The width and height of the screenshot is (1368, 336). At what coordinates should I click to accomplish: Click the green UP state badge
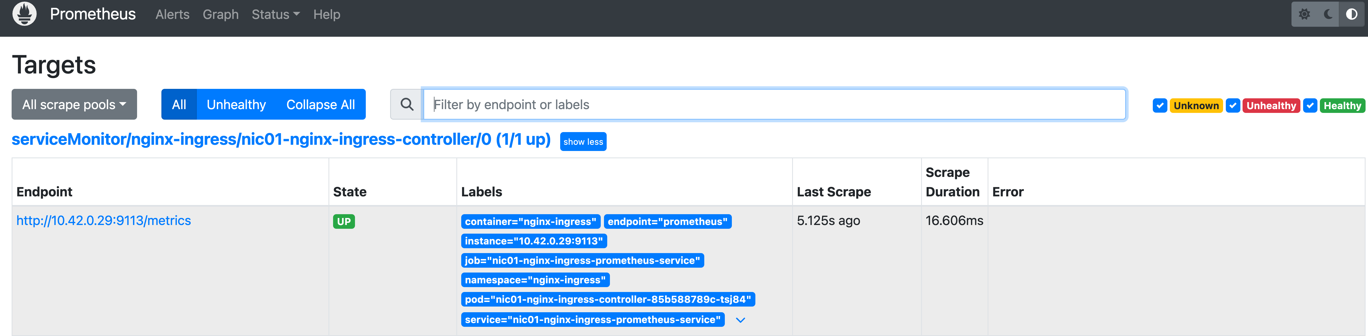point(344,221)
